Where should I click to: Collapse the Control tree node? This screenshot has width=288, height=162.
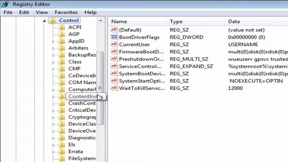(44, 21)
